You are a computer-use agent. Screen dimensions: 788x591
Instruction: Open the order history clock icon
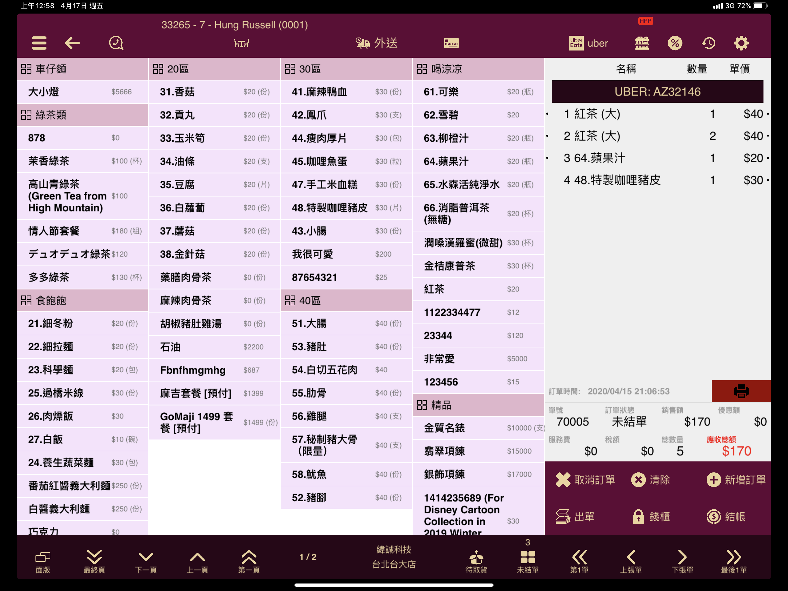[708, 43]
